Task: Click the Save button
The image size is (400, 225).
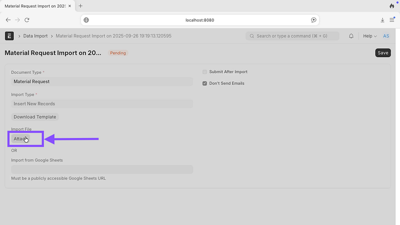Action: pyautogui.click(x=382, y=53)
